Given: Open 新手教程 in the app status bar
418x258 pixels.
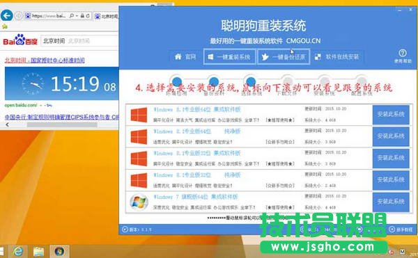Looking at the screenshot, I should tap(401, 229).
